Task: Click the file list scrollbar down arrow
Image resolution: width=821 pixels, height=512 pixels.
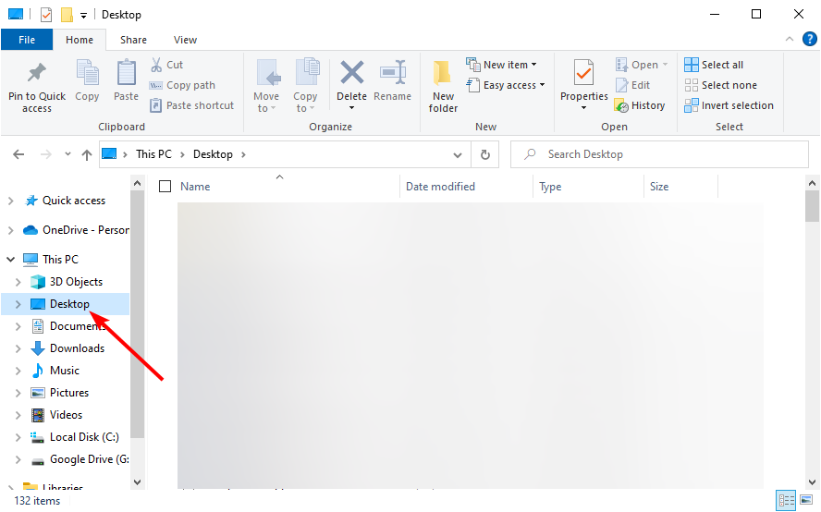Action: click(812, 482)
